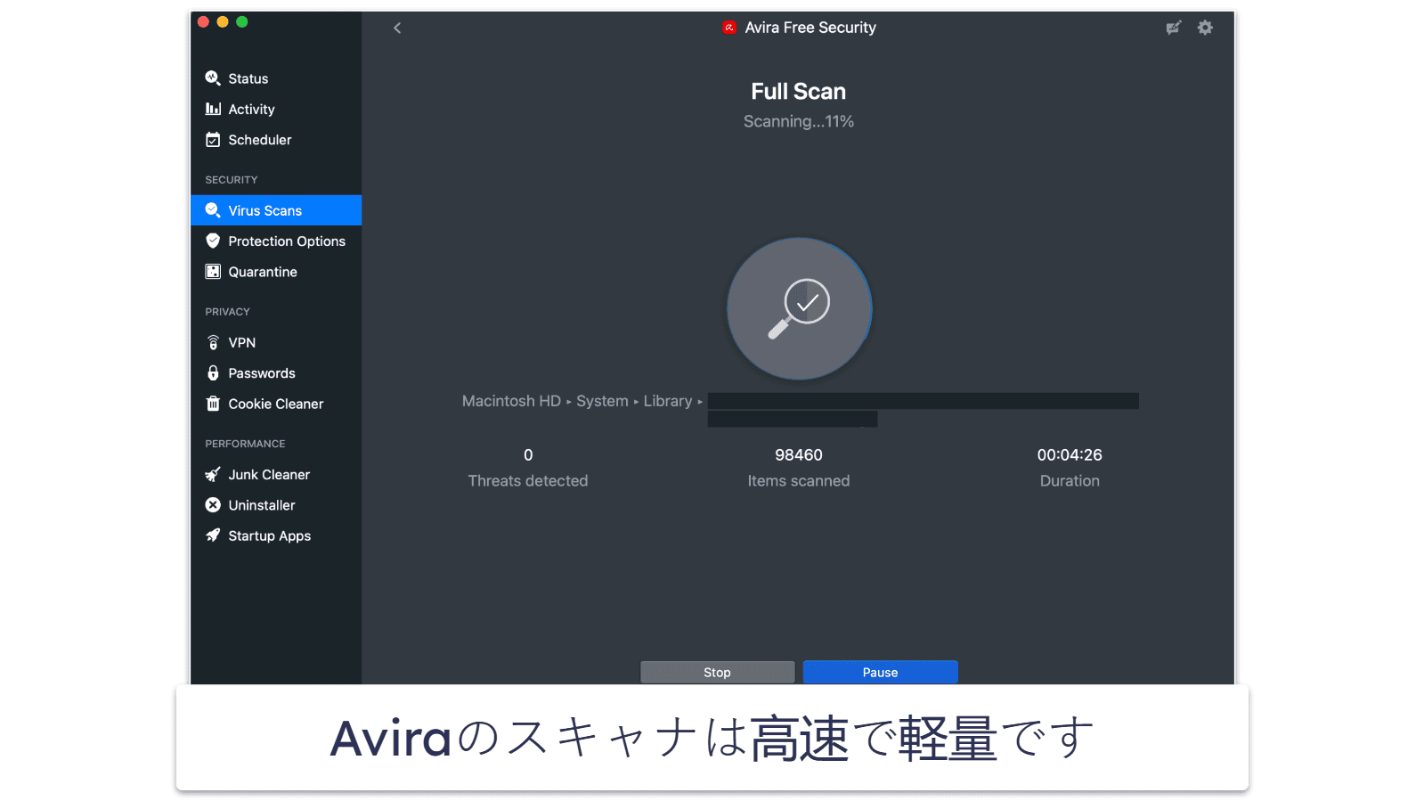1424x801 pixels.
Task: Click the VPN wifi lock icon
Action: click(213, 342)
